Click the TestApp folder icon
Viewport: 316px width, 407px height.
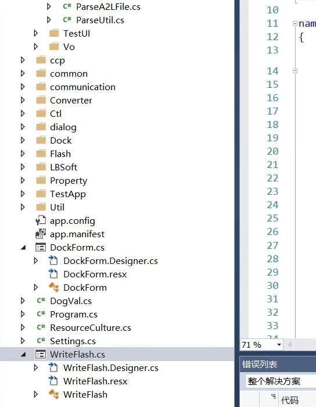click(x=41, y=194)
